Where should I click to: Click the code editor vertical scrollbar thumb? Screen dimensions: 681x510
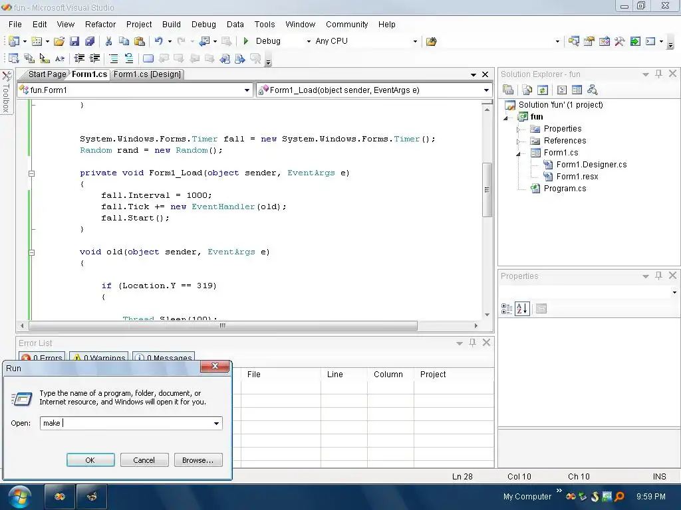point(487,189)
